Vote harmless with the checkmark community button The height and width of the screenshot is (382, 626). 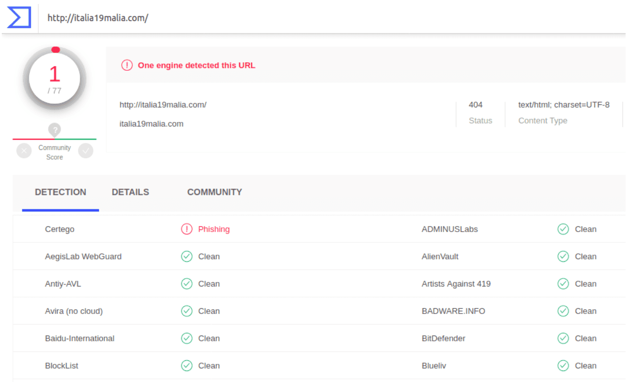85,151
